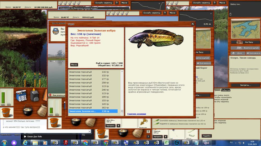Screen dimensions: 261x146
Task: Switch to the События tab
Action: pos(226,90)
